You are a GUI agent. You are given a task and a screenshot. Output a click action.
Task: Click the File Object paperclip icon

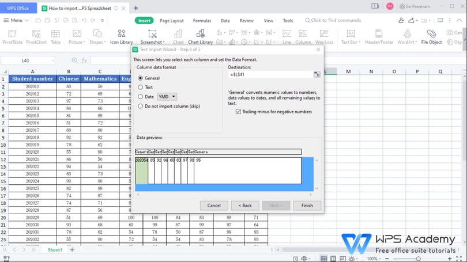431,34
